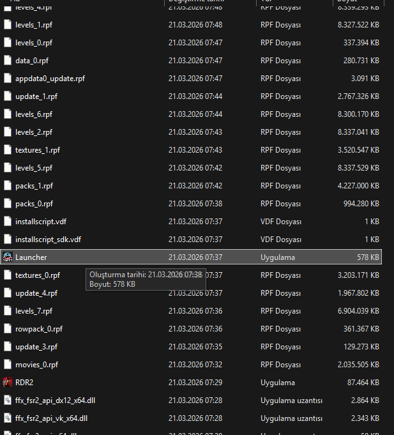The image size is (394, 435).
Task: Click Uygulama type in the RDR2 row
Action: pyautogui.click(x=278, y=383)
